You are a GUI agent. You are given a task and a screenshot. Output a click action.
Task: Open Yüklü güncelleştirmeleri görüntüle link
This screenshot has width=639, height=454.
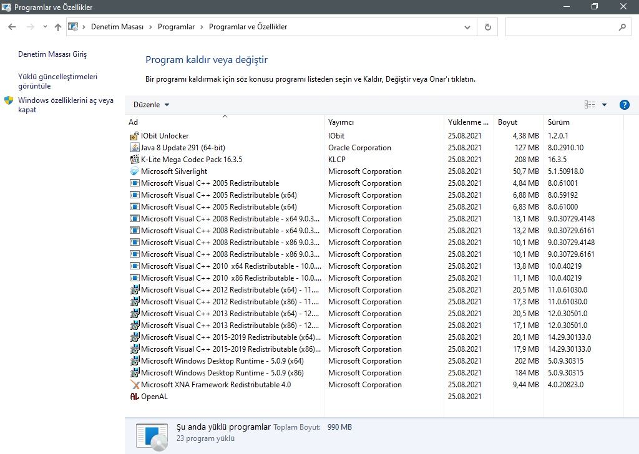[58, 82]
